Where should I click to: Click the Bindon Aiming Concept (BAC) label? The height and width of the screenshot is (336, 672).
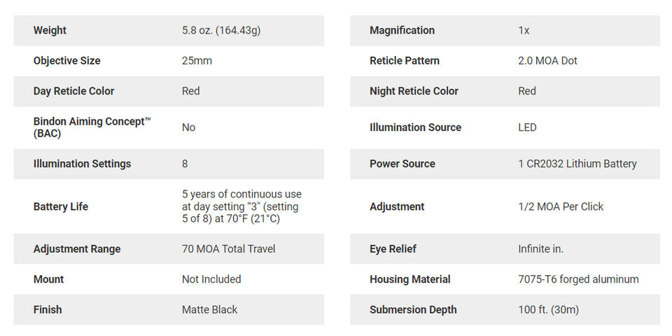(92, 127)
